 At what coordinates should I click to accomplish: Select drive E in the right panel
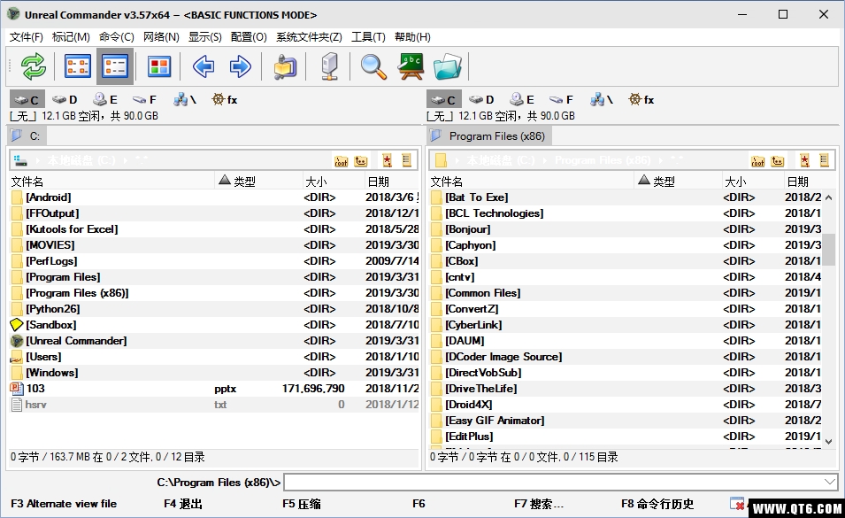pos(522,100)
